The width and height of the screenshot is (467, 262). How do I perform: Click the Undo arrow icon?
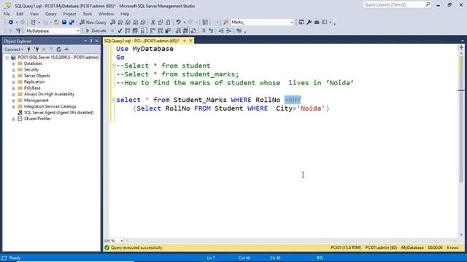[x=178, y=23]
